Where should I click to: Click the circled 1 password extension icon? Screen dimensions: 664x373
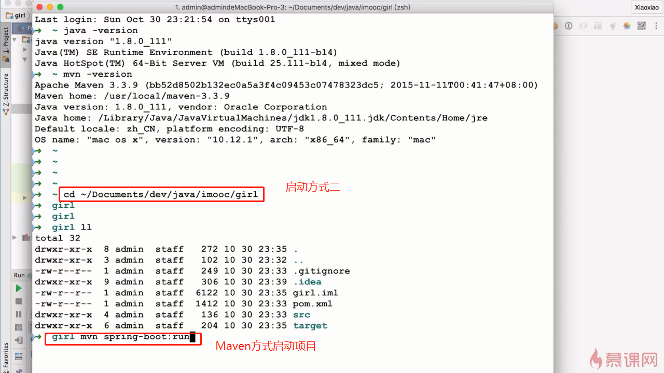coord(569,25)
